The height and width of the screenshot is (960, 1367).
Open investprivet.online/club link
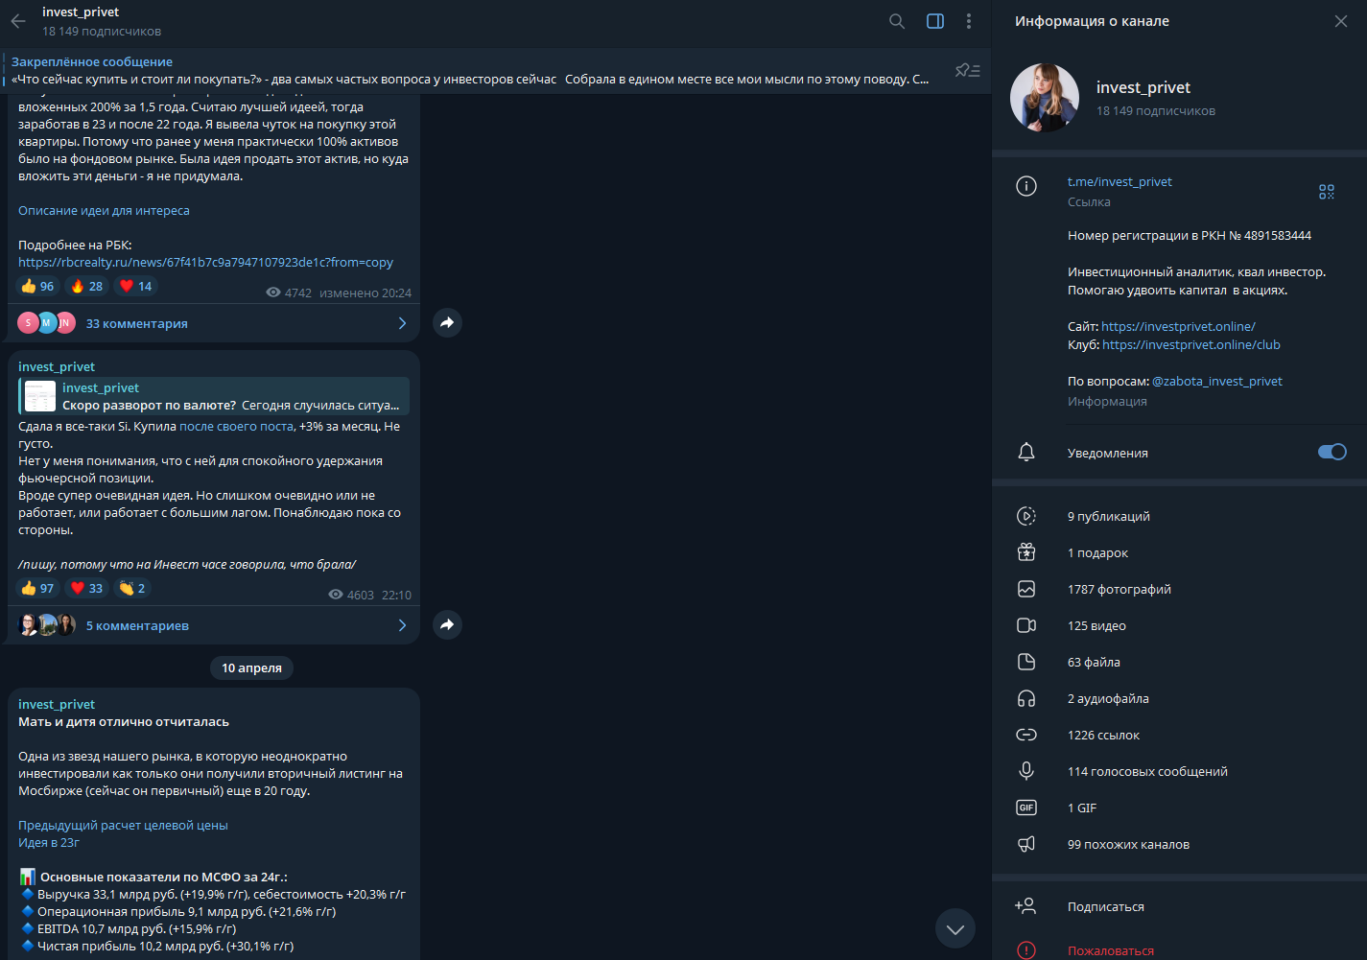point(1190,344)
